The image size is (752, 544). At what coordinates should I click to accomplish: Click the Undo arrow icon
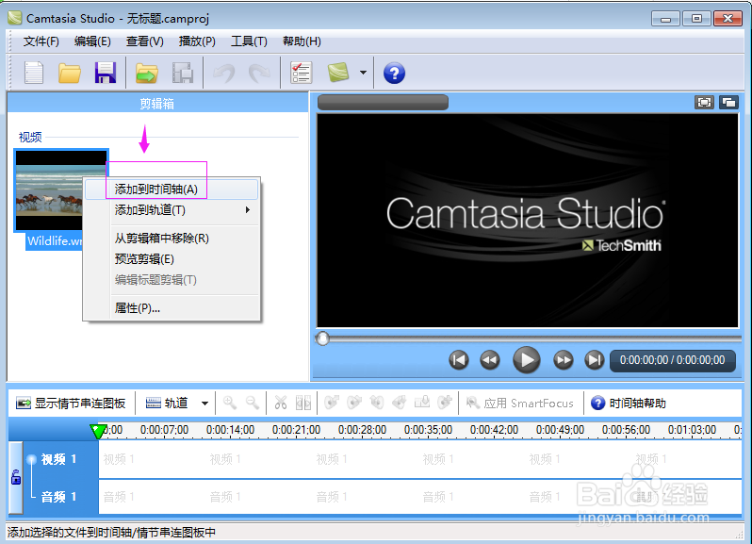click(224, 73)
